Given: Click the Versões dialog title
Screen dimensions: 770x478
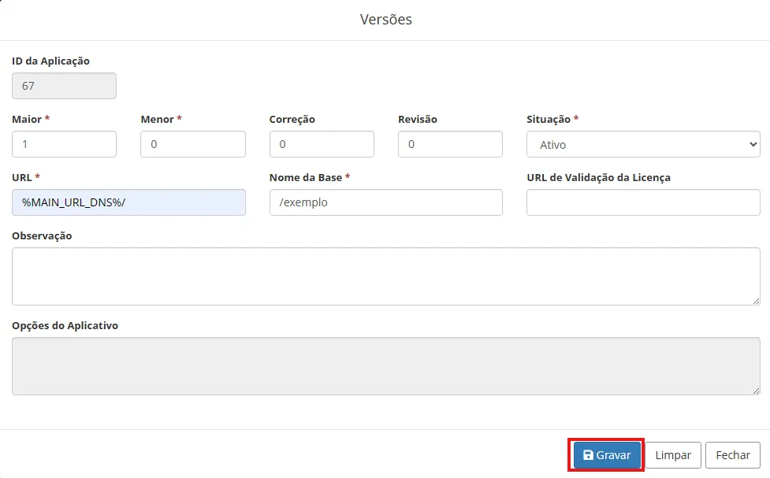Looking at the screenshot, I should [x=386, y=19].
